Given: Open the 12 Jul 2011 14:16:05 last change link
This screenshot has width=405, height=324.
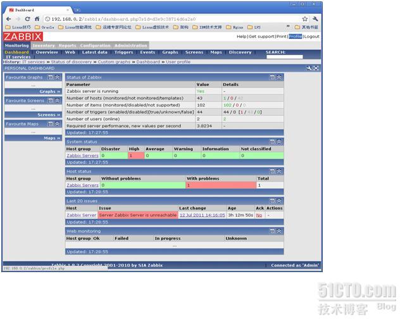Looking at the screenshot, I should pyautogui.click(x=202, y=215).
